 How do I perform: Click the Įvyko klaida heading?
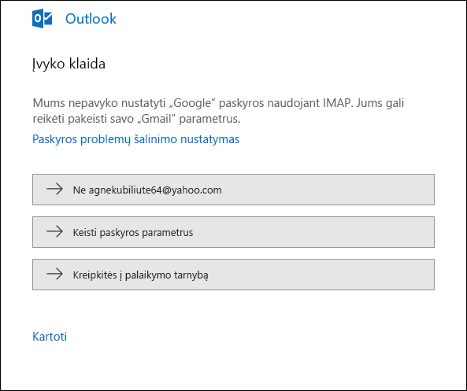[69, 64]
